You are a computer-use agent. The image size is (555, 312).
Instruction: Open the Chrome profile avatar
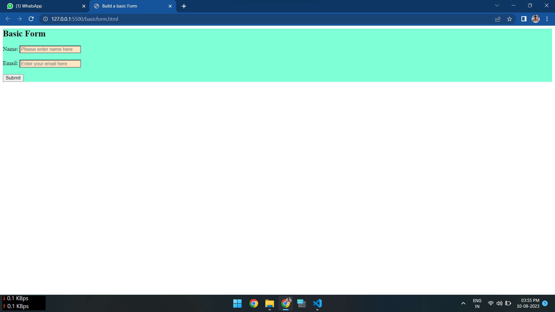pyautogui.click(x=535, y=19)
